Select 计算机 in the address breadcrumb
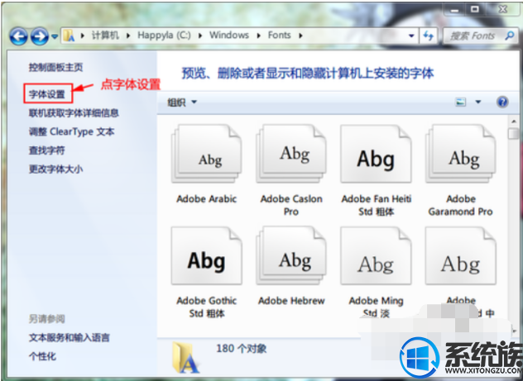The height and width of the screenshot is (381, 523). click(x=105, y=36)
